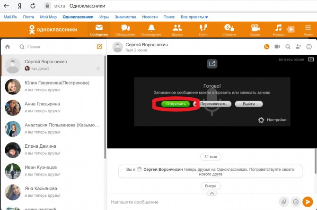Open the Yandex home button
Screen dimensions: 317x210
pyautogui.click(x=19, y=6)
